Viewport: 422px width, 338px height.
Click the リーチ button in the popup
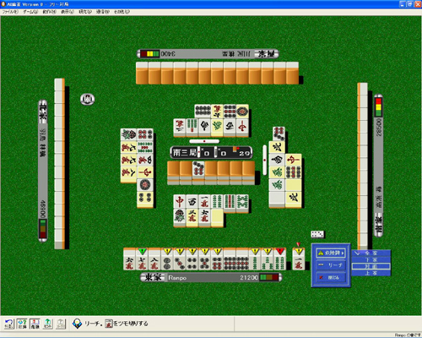coord(331,265)
